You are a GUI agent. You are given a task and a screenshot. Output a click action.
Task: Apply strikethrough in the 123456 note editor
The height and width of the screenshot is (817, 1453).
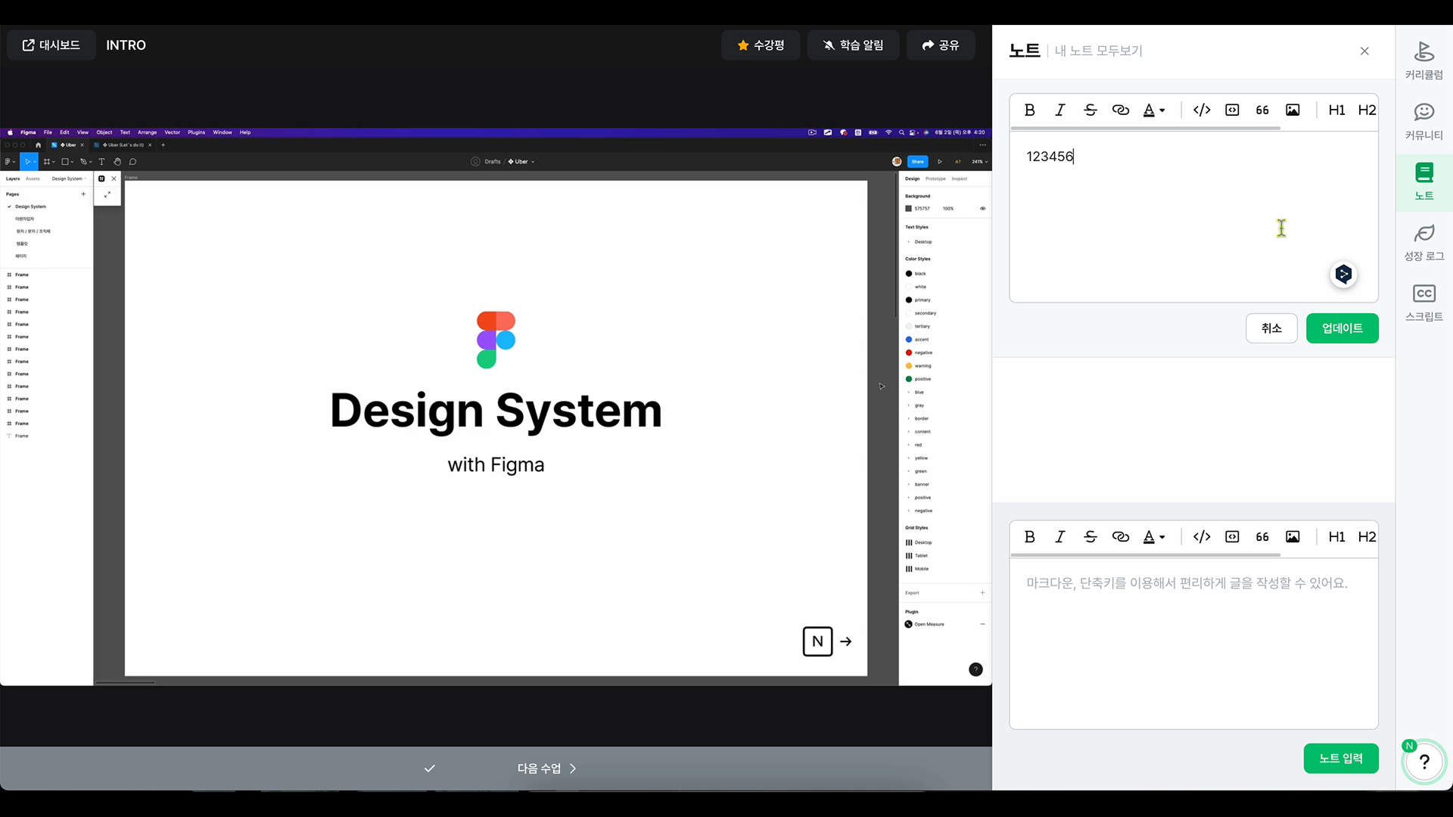[1090, 110]
